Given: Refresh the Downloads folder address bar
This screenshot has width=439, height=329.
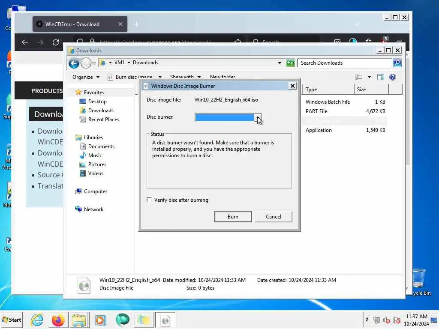Looking at the screenshot, I should click(290, 63).
